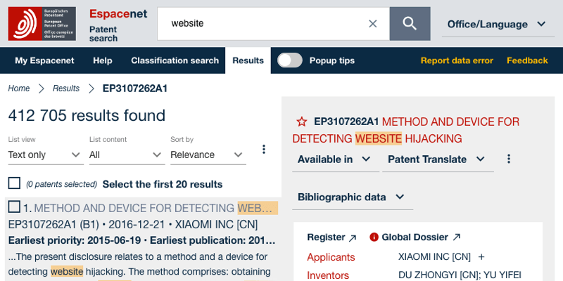The width and height of the screenshot is (563, 281).
Task: Click into the search input containing website
Action: click(x=267, y=24)
